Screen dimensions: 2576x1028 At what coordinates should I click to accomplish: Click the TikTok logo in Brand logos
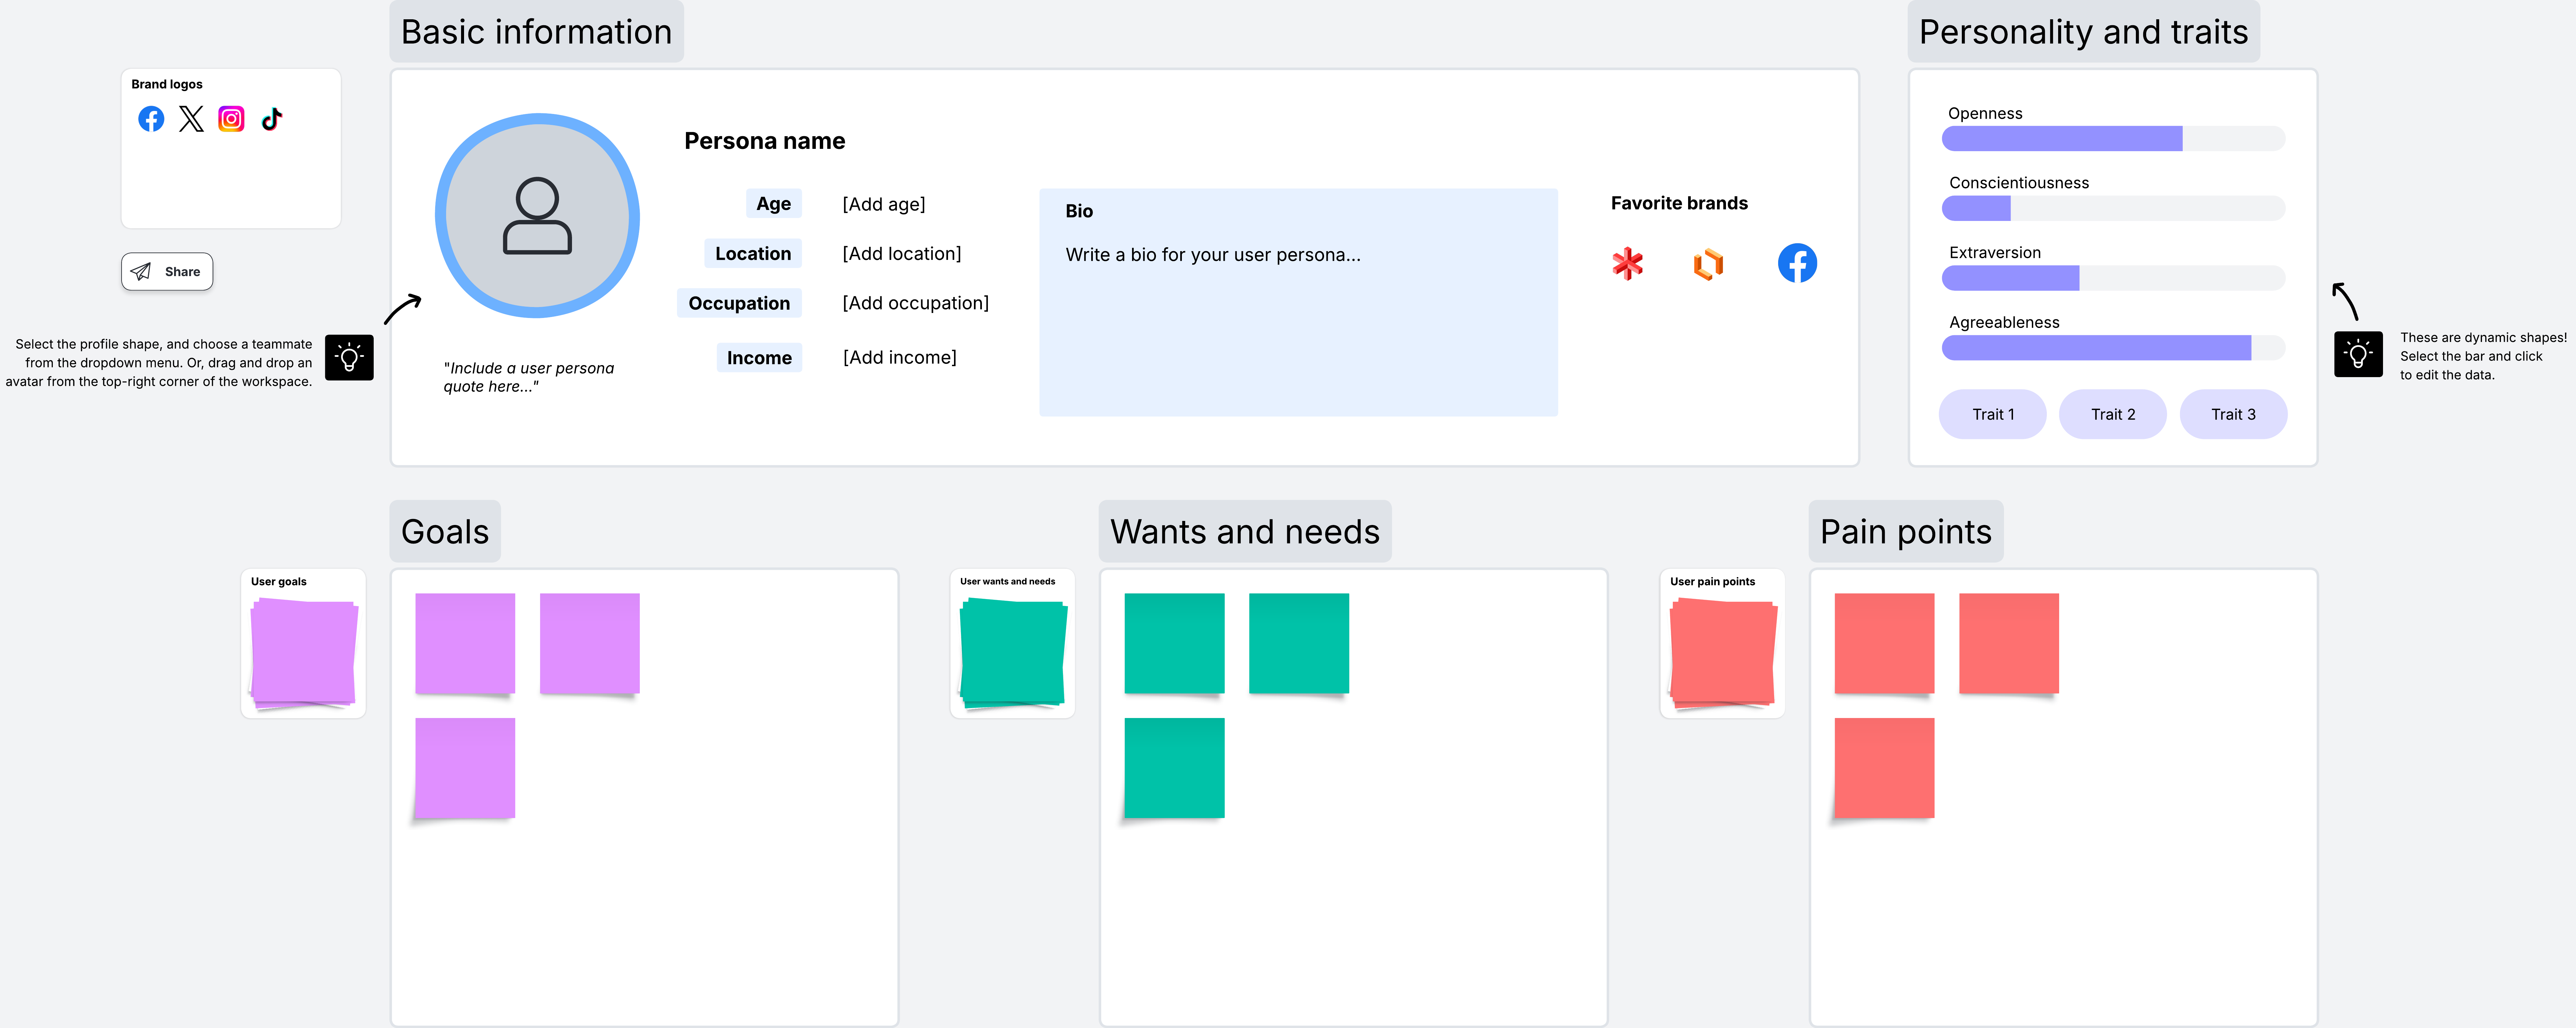(272, 119)
